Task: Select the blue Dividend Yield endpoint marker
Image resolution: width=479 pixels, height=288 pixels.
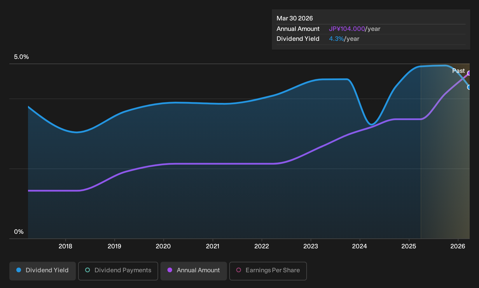Action: pos(469,87)
